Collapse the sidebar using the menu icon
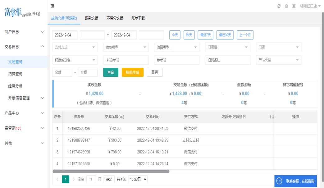This screenshot has height=188, width=324. (x=52, y=6)
